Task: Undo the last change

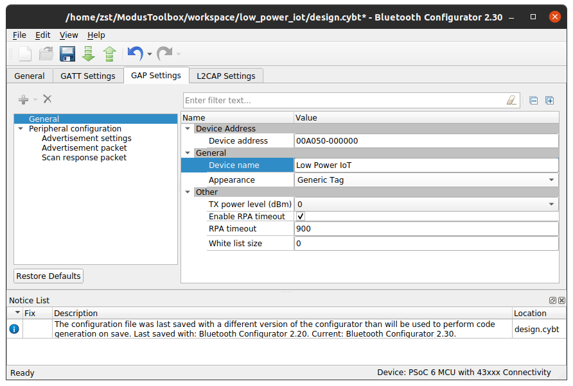Action: click(135, 54)
